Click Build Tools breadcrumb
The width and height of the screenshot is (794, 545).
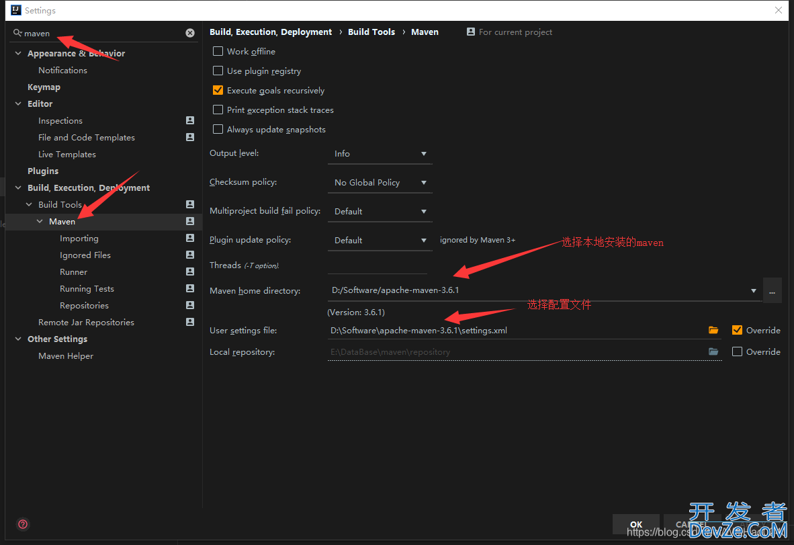tap(371, 32)
